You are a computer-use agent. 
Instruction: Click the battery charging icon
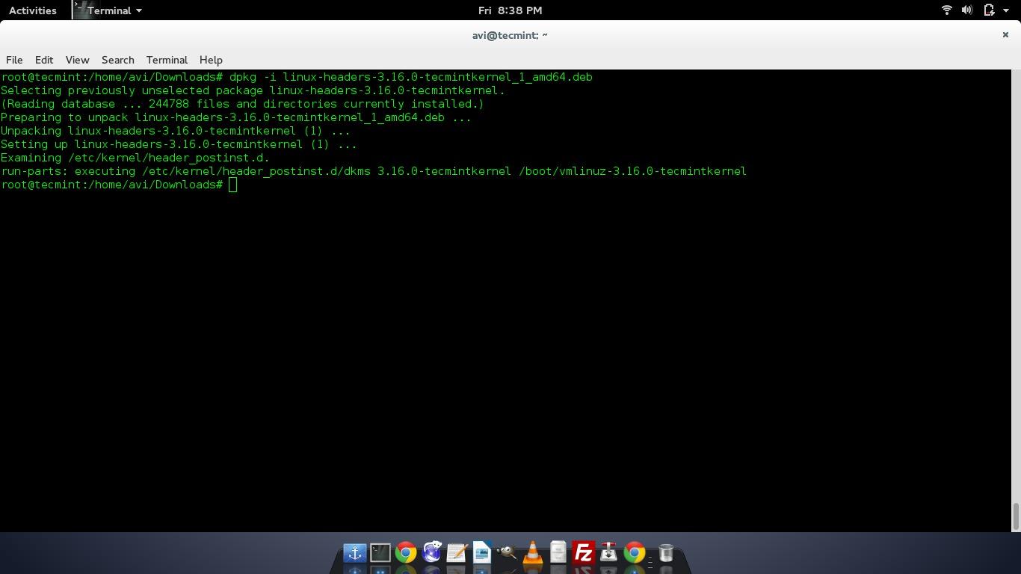click(989, 10)
